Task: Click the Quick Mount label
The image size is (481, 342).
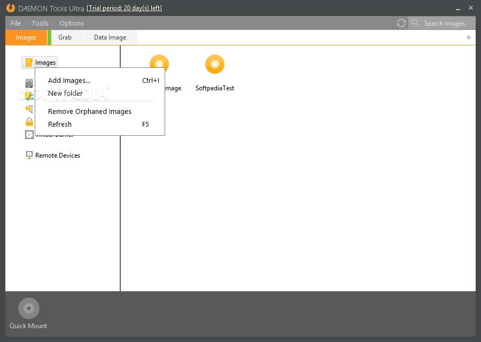Action: click(28, 326)
